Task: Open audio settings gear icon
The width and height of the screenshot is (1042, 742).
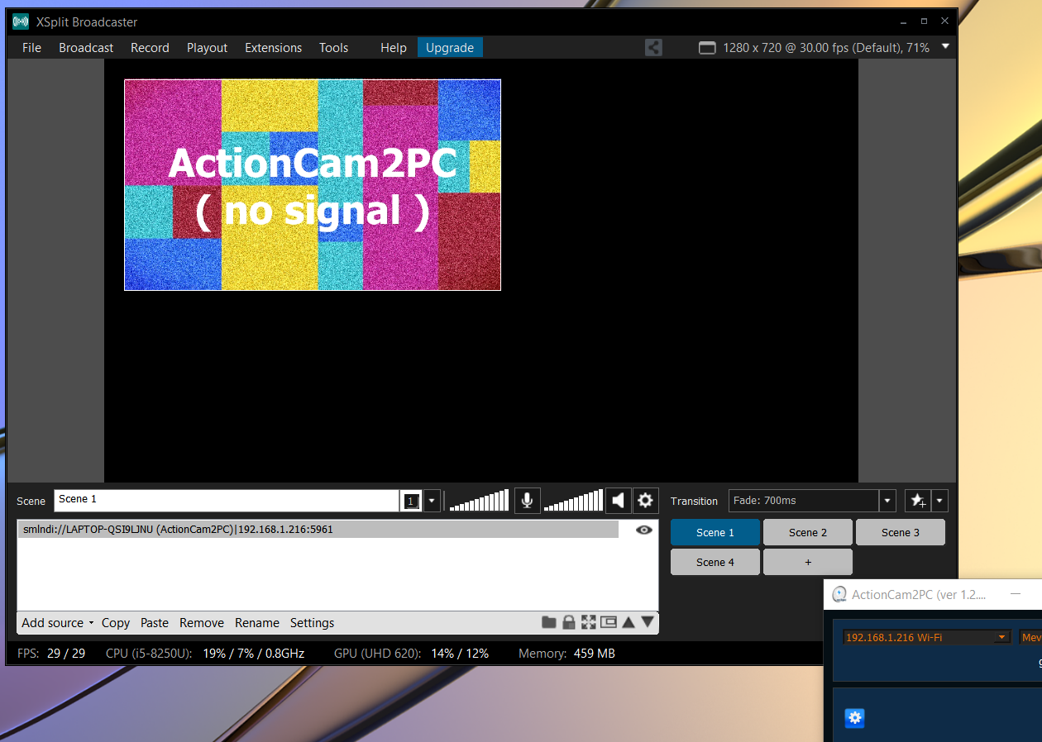Action: pos(645,500)
